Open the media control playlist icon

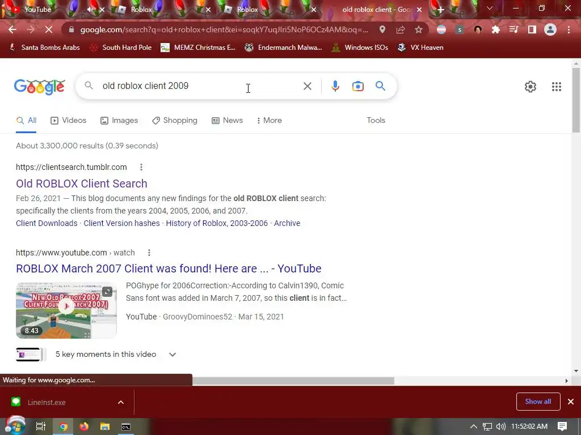513,29
